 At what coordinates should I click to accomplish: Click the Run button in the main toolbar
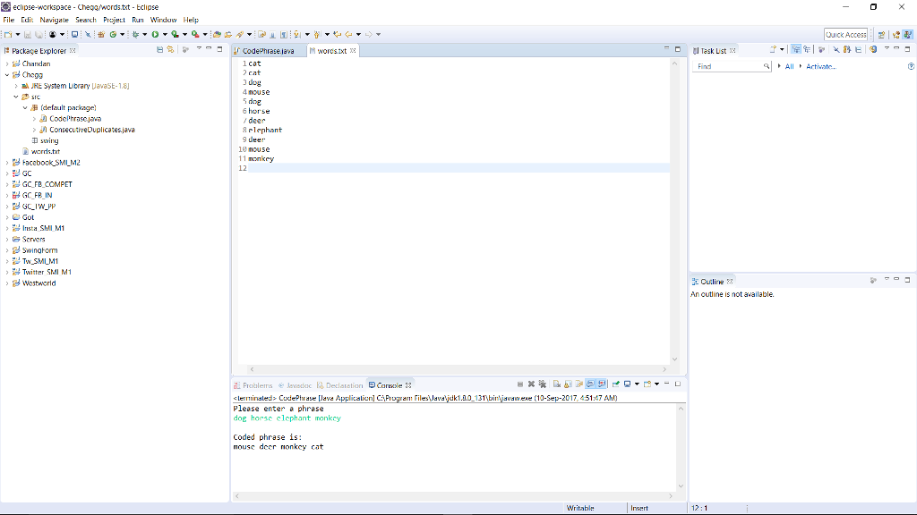click(x=156, y=35)
